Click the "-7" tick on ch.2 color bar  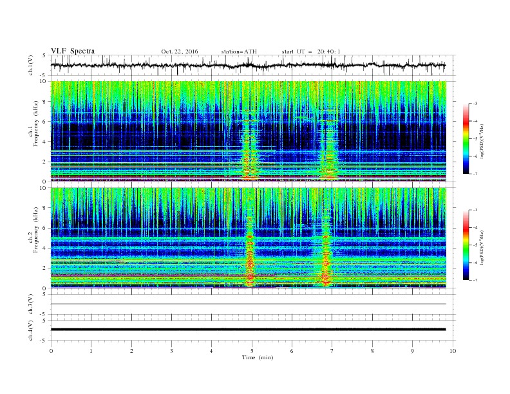coord(475,280)
